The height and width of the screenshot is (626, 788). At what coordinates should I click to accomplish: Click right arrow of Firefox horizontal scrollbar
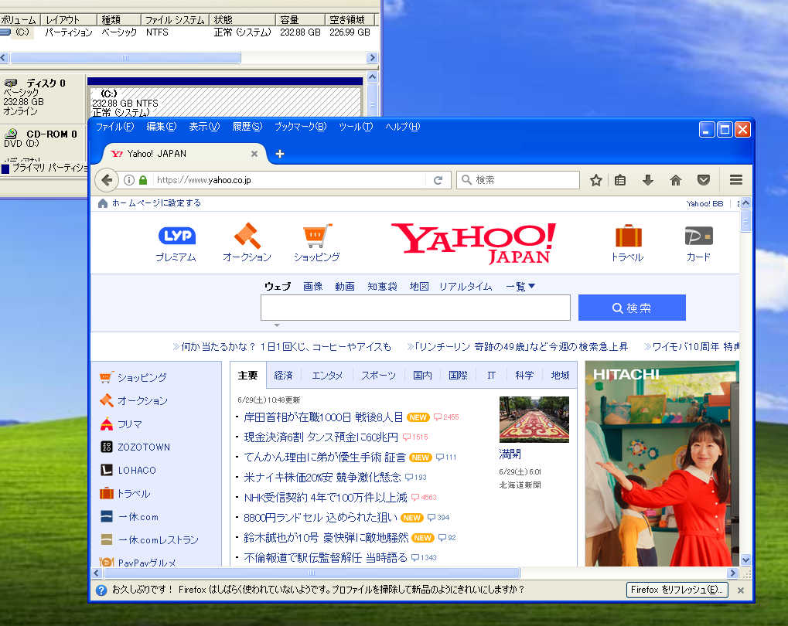click(x=733, y=573)
